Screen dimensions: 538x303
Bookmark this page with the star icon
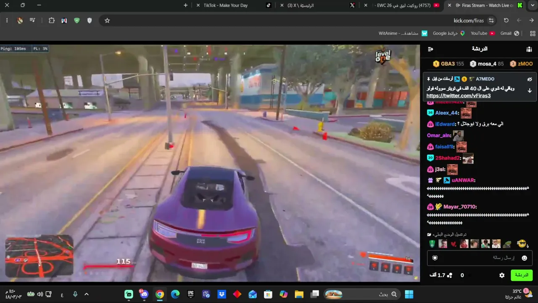107,20
